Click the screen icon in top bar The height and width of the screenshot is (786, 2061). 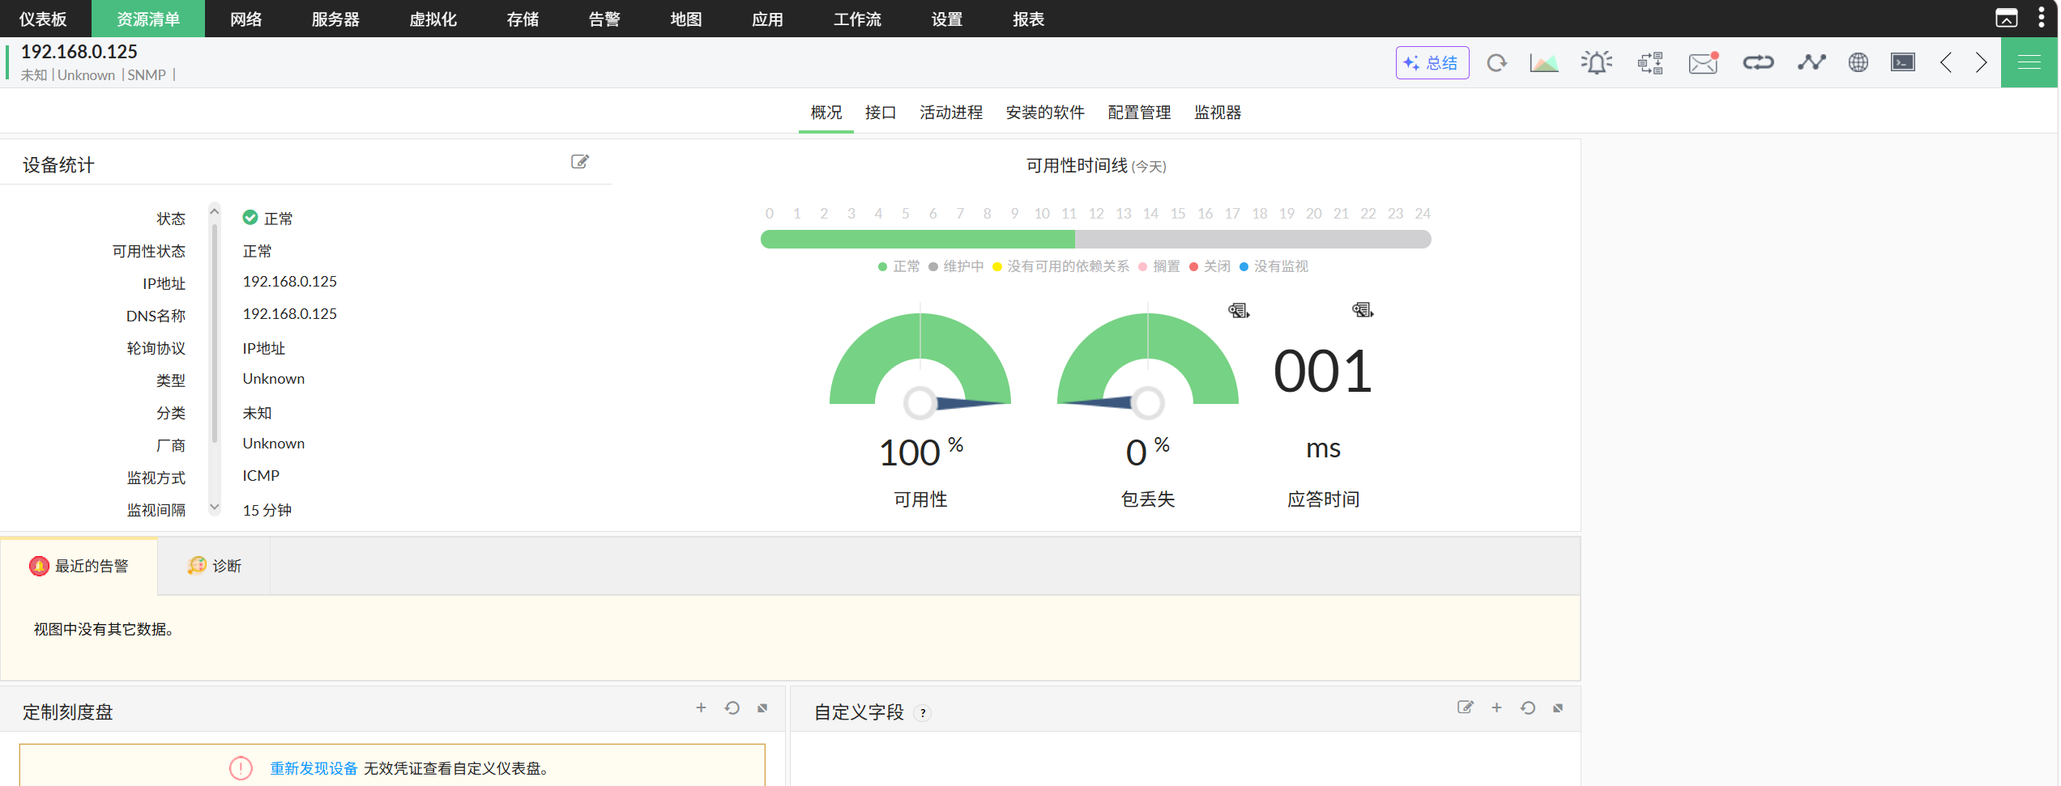[x=2006, y=18]
